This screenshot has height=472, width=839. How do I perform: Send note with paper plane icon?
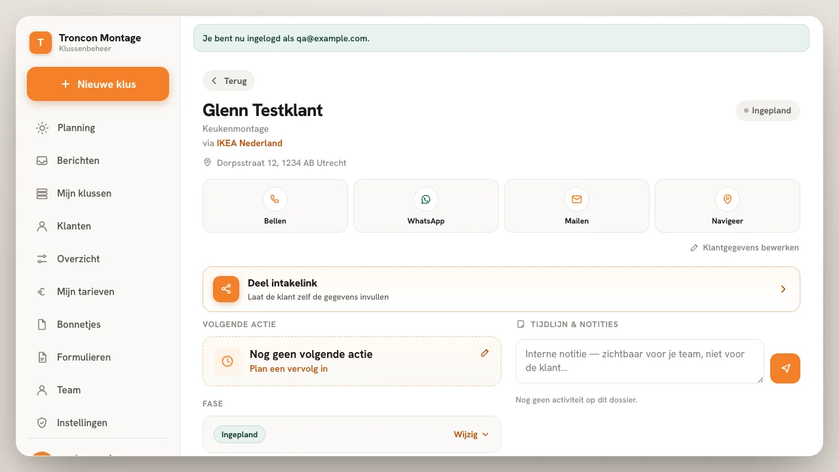tap(785, 368)
